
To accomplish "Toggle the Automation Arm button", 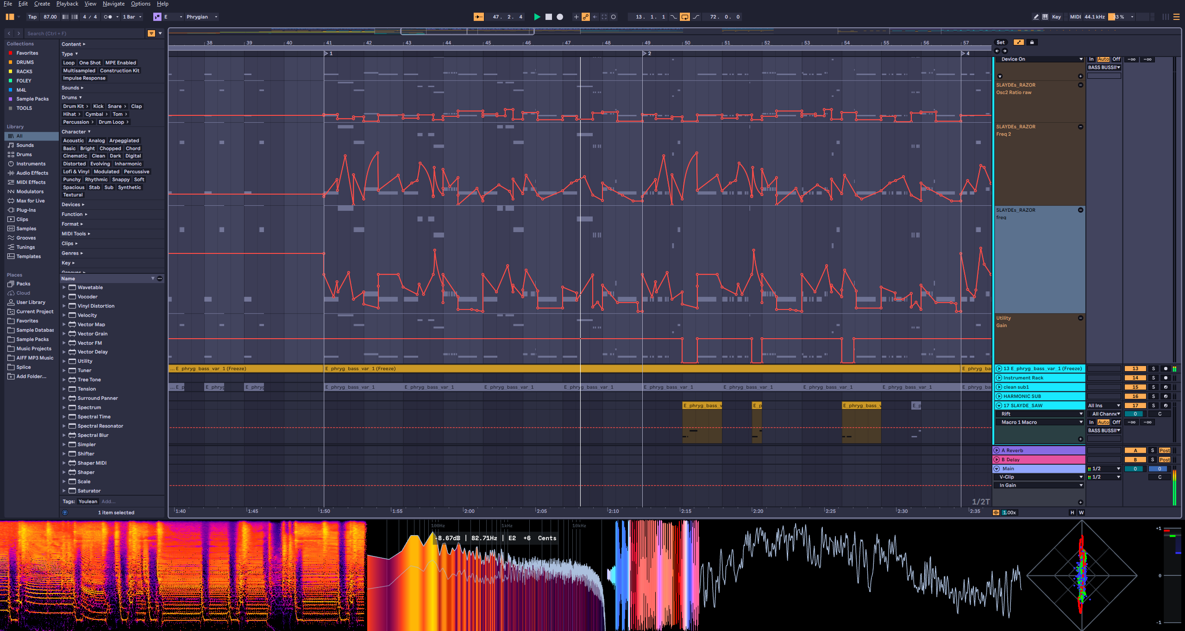I will [585, 17].
